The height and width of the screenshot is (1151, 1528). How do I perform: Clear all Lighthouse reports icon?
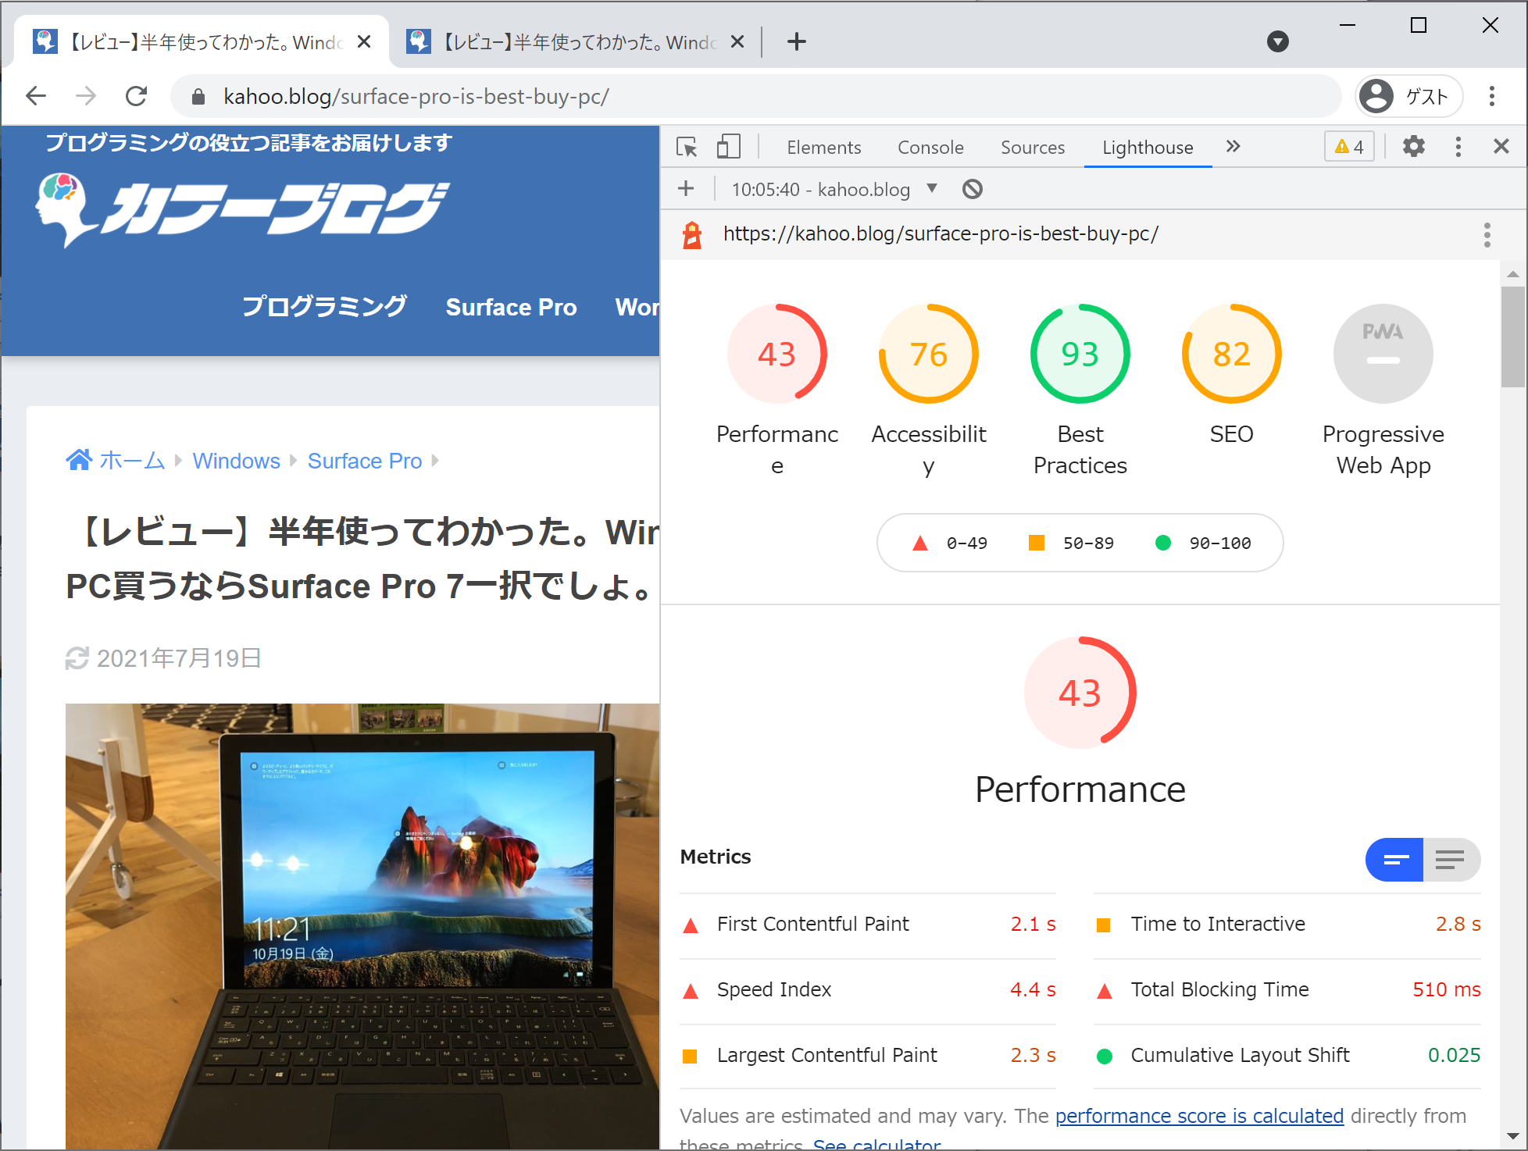pyautogui.click(x=972, y=189)
